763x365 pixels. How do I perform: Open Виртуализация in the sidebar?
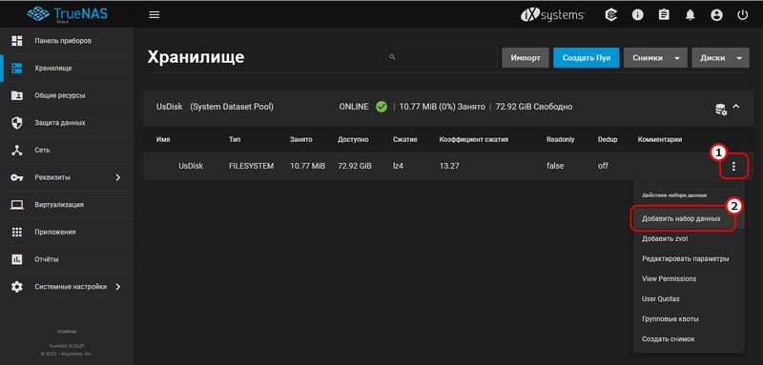tap(59, 205)
